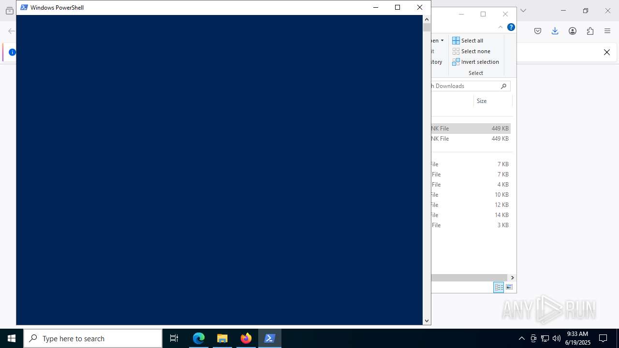
Task: Click the PowerShell icon in window title bar
Action: (24, 7)
